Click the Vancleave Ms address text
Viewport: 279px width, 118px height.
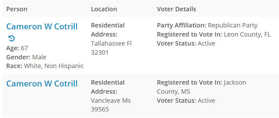click(x=111, y=101)
